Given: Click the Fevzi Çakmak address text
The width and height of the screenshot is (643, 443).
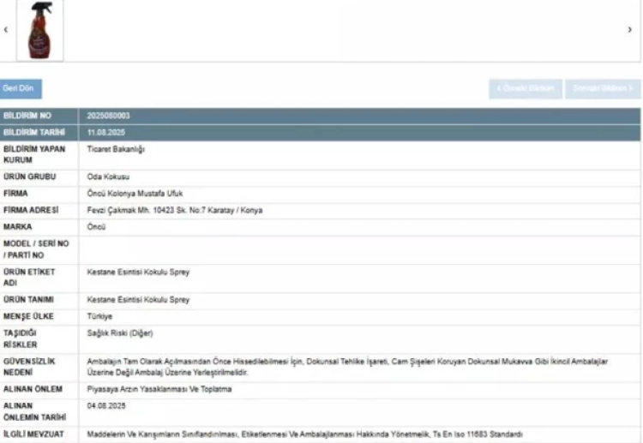Looking at the screenshot, I should coord(174,210).
